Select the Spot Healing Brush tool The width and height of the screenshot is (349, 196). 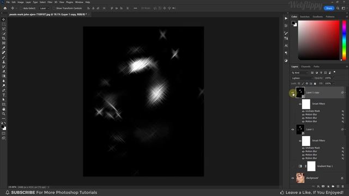[x=4, y=52]
